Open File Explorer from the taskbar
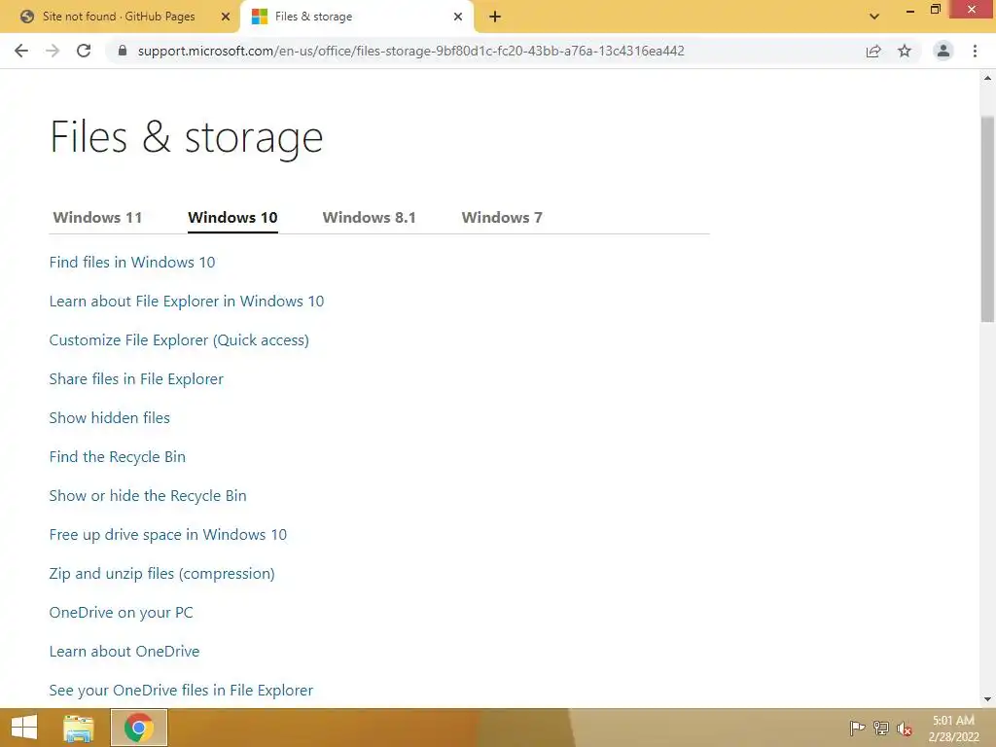The width and height of the screenshot is (996, 747). coord(79,729)
